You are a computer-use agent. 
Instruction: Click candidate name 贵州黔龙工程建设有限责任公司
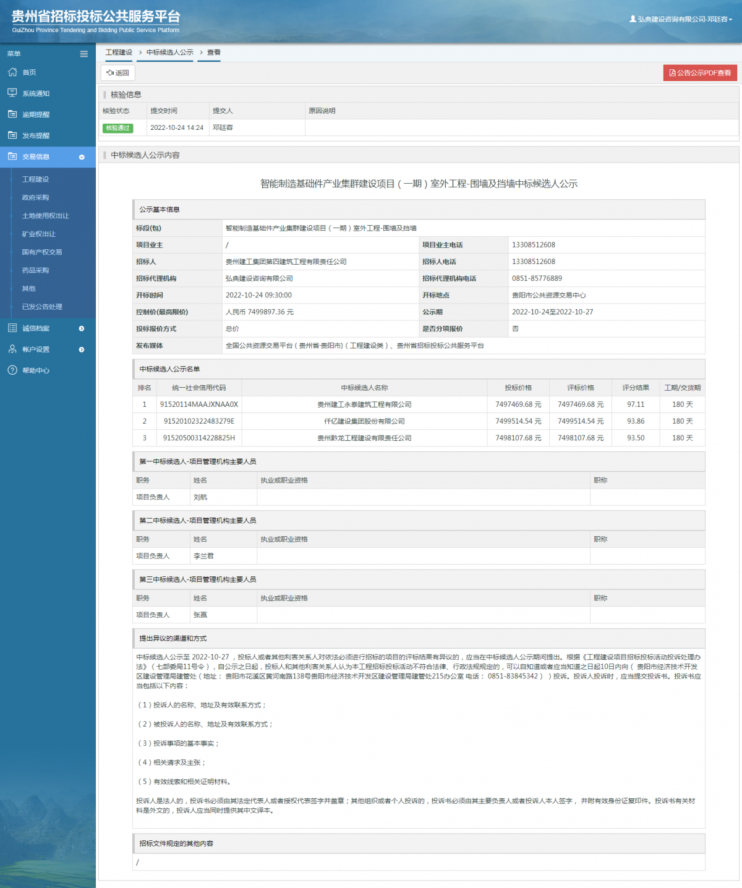point(364,438)
